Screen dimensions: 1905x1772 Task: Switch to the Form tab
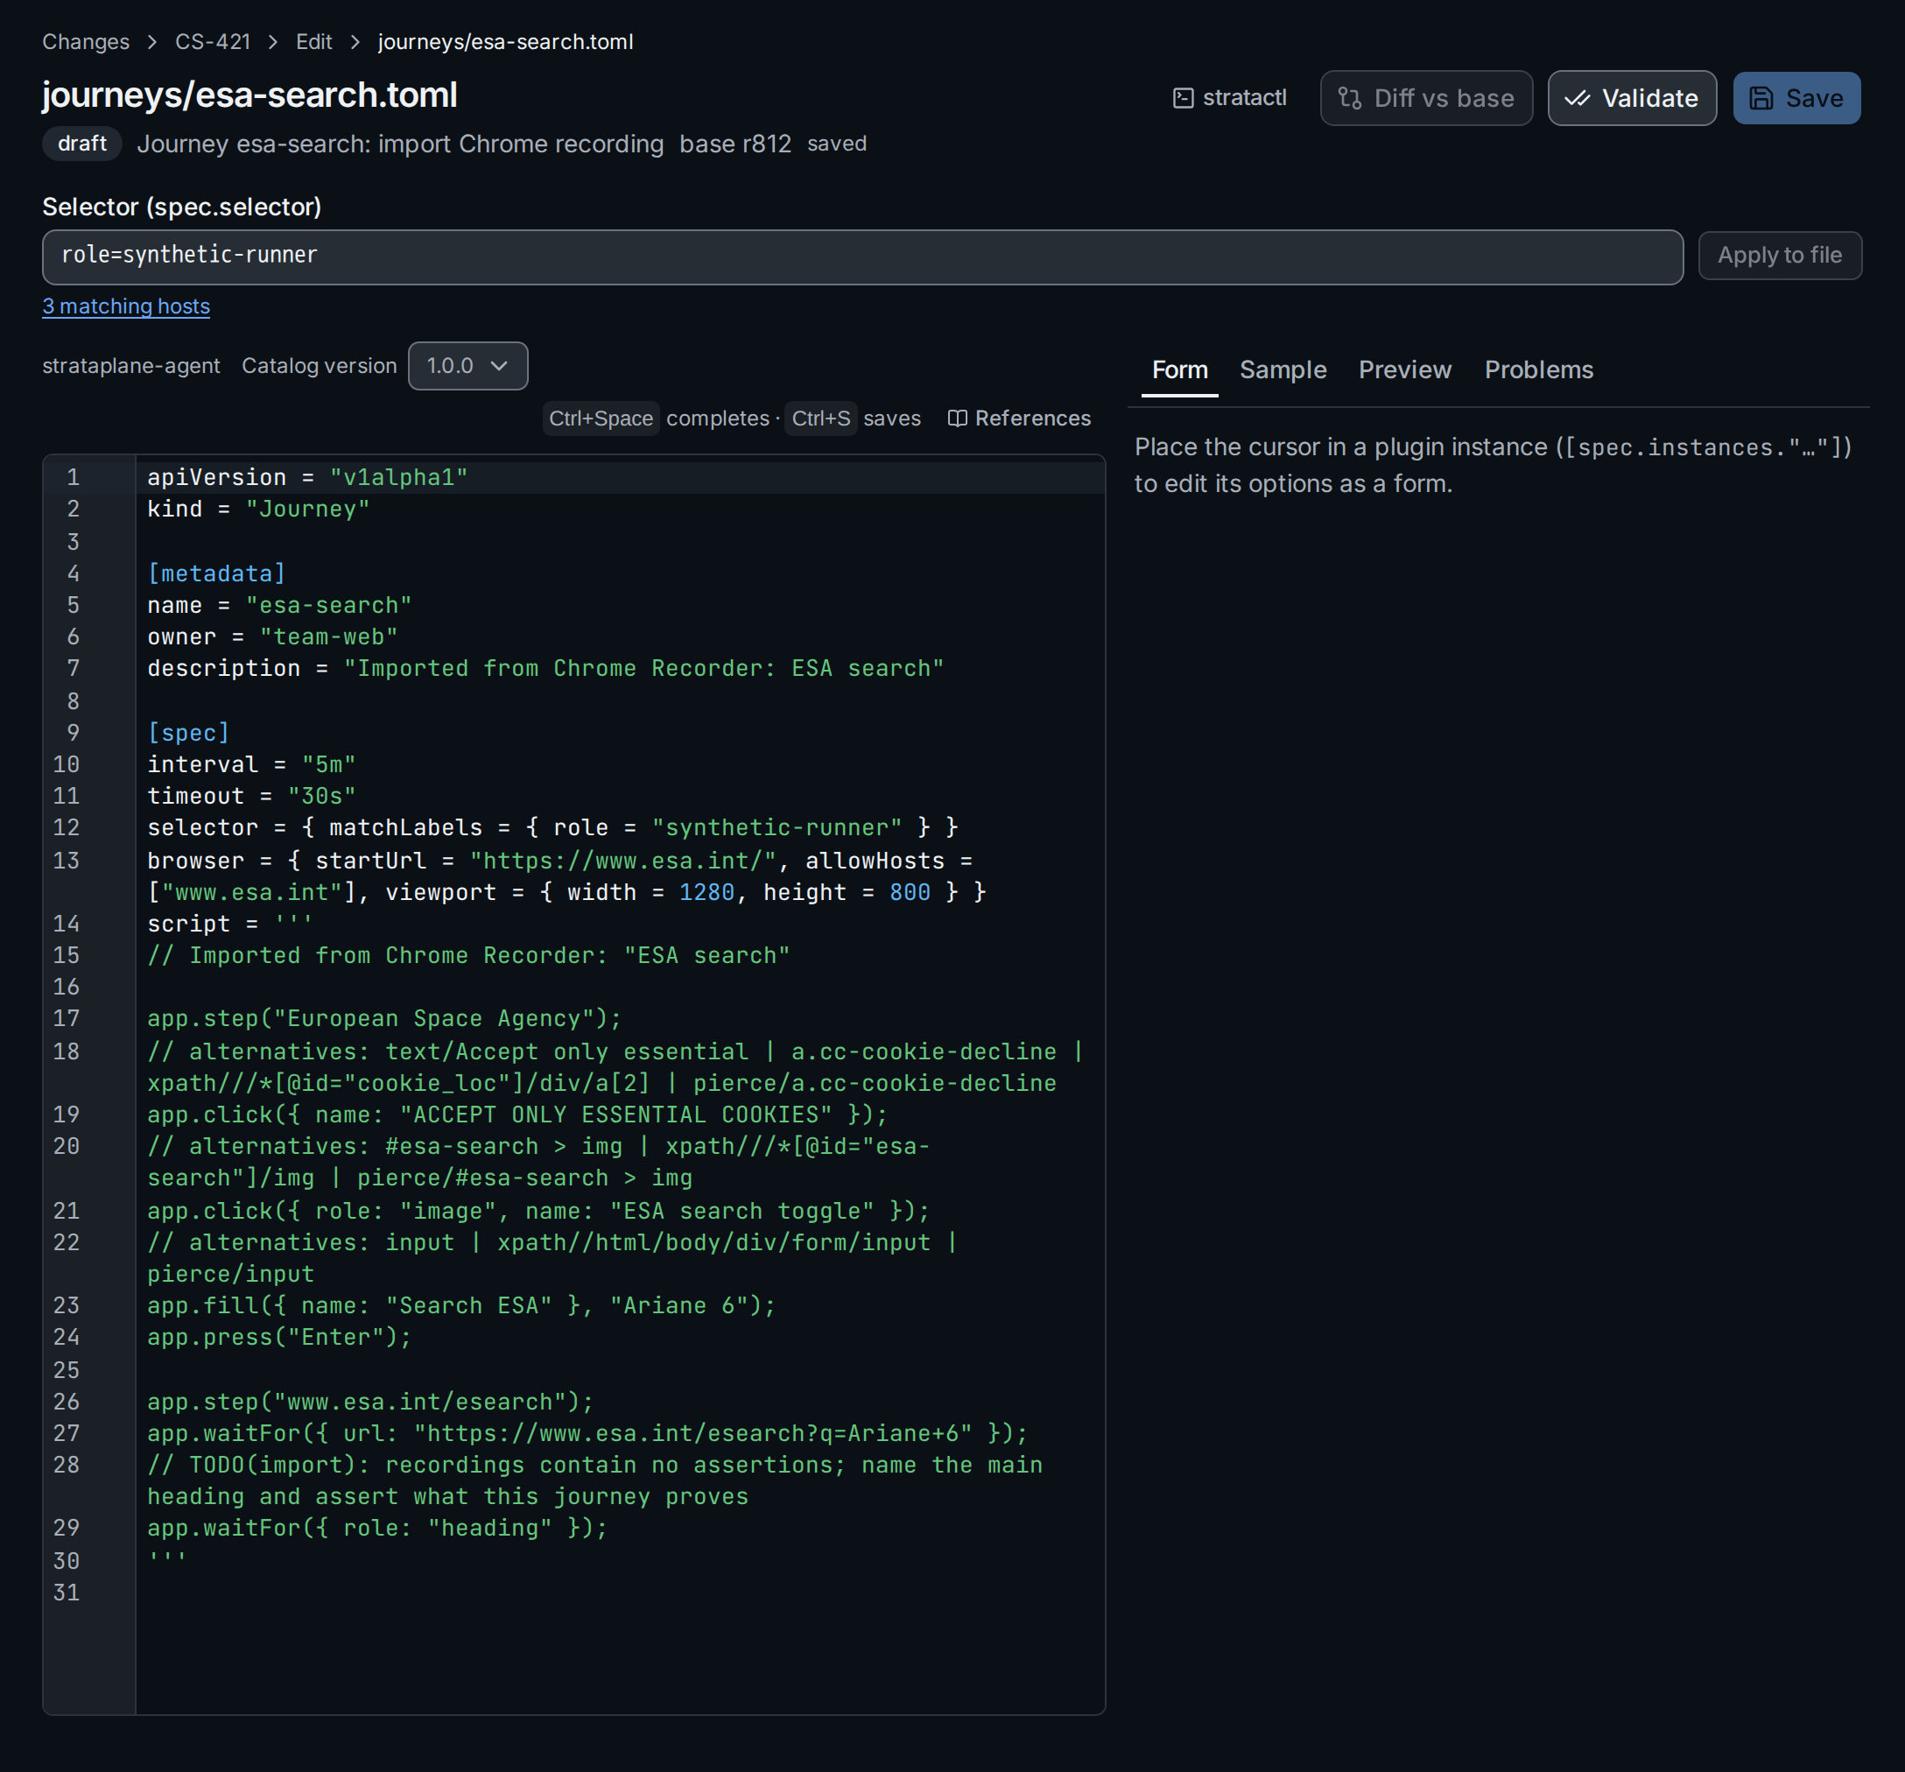point(1179,370)
